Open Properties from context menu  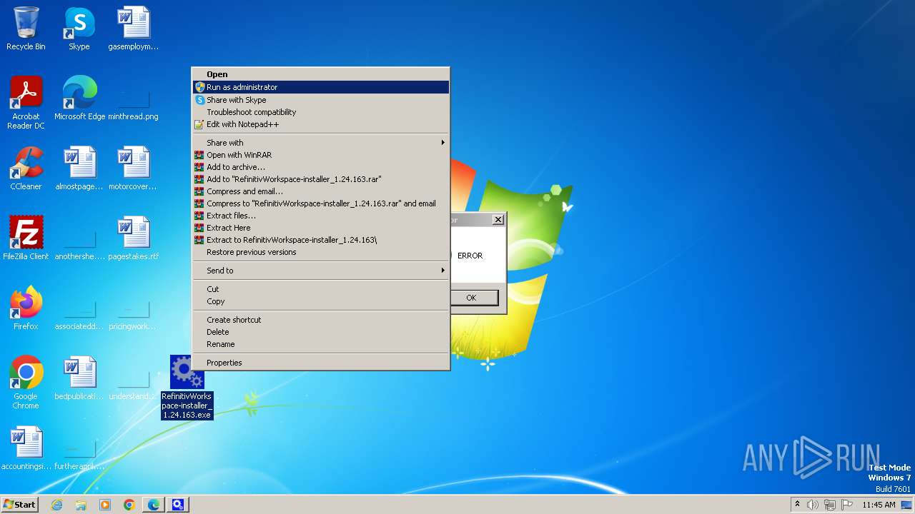pos(321,363)
